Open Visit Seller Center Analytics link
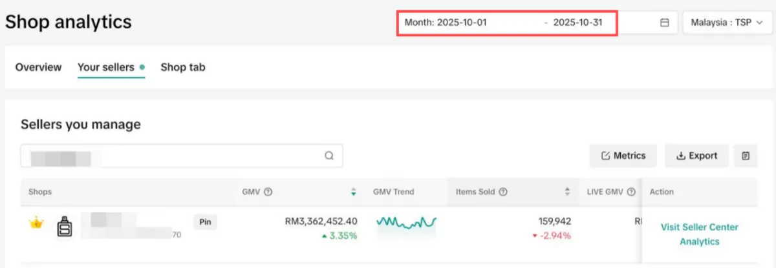This screenshot has width=776, height=268. 699,234
